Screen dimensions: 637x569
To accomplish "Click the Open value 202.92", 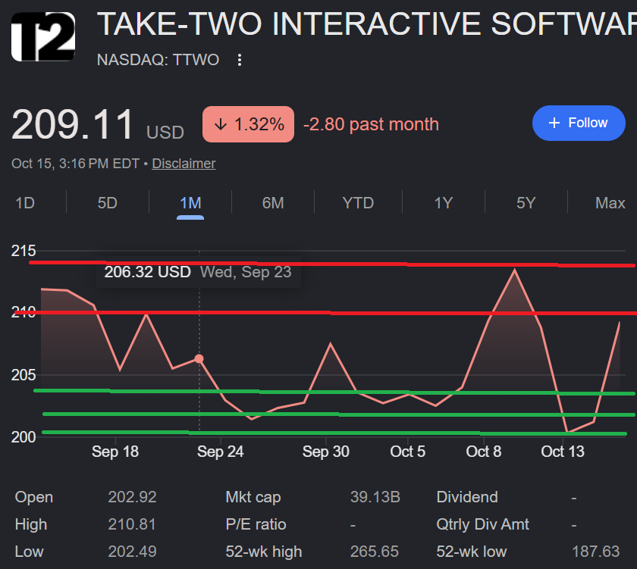I will [132, 497].
